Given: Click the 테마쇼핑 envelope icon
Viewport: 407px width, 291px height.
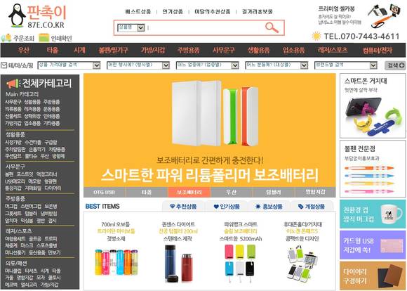Looking at the screenshot, I should pyautogui.click(x=4, y=65).
